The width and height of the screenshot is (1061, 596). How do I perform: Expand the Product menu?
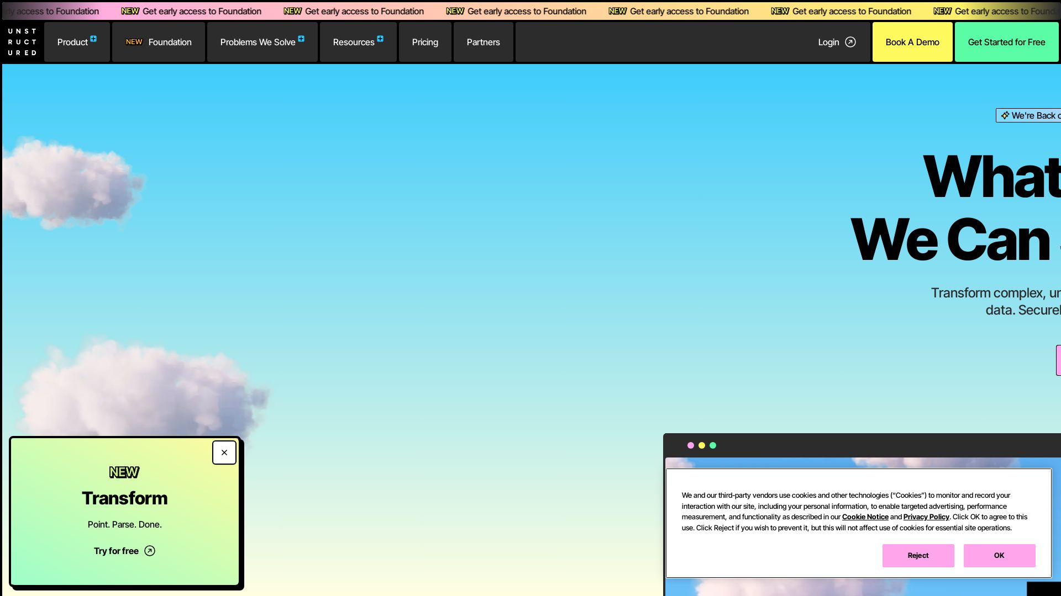77,42
